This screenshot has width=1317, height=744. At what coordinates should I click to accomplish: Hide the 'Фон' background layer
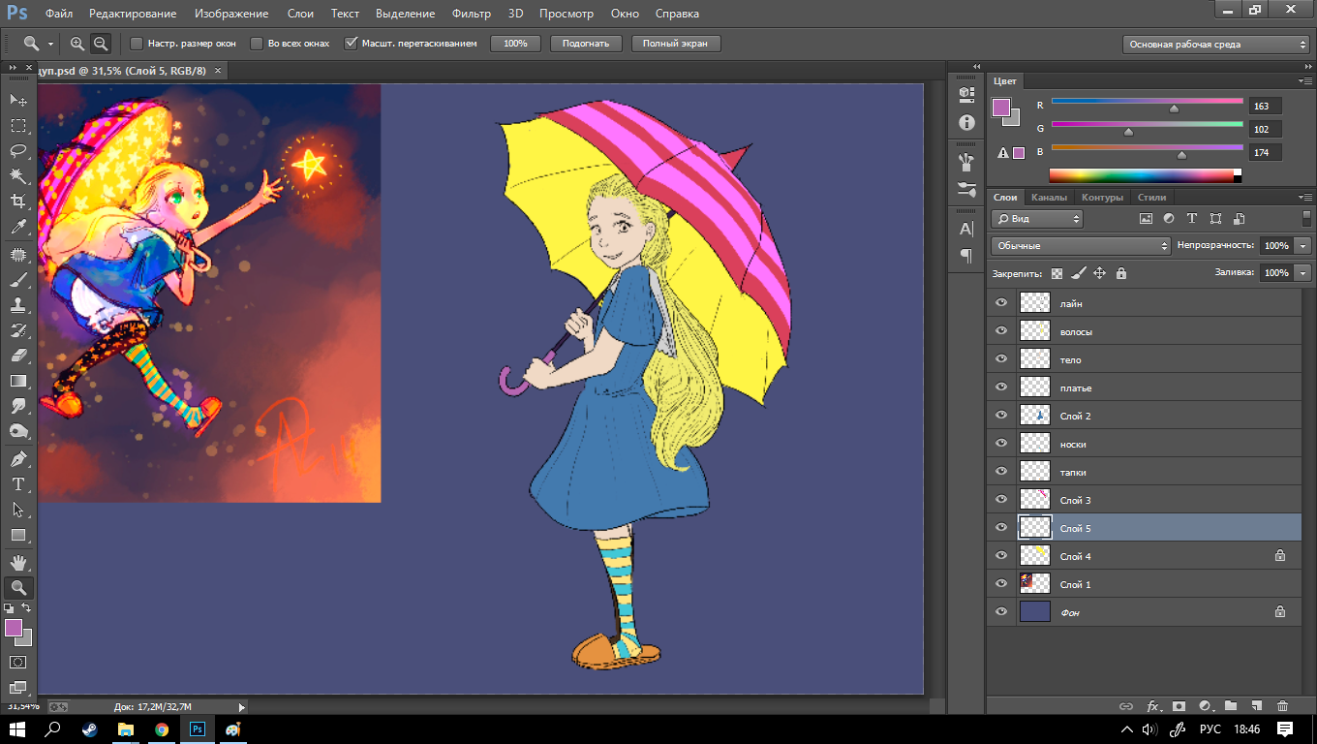point(1001,612)
